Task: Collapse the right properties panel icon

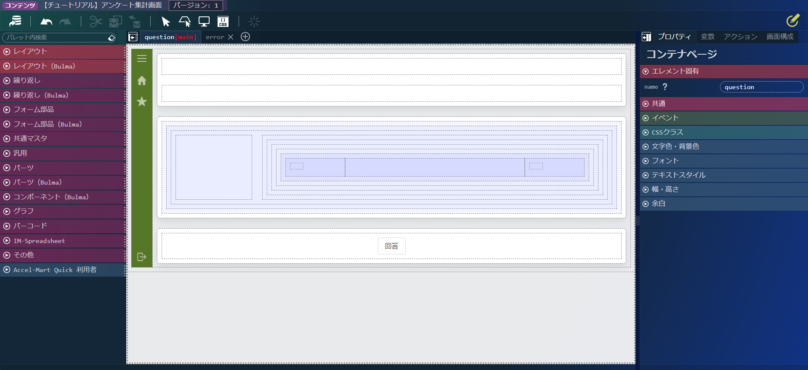Action: pos(646,37)
